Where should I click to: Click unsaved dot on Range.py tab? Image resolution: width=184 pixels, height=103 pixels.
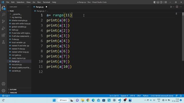pos(47,7)
